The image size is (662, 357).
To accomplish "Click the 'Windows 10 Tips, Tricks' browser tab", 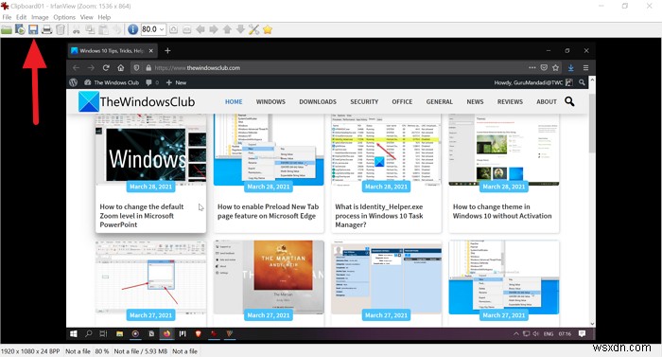I will click(x=113, y=51).
